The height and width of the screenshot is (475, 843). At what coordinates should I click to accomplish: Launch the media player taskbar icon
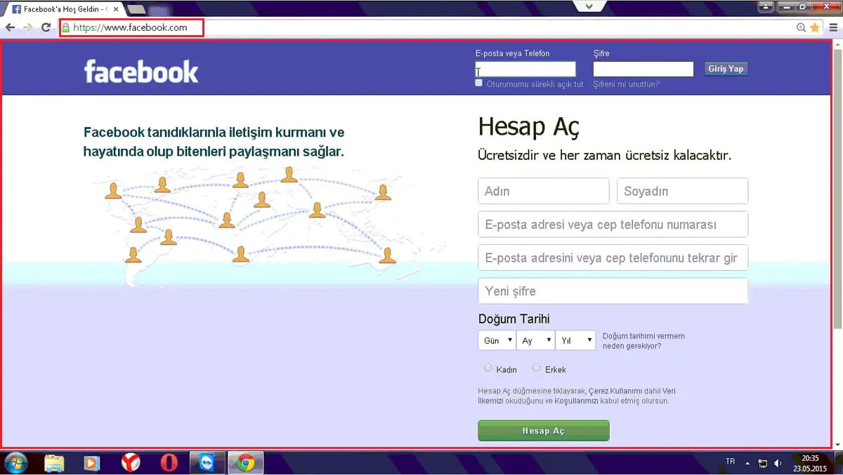click(92, 462)
